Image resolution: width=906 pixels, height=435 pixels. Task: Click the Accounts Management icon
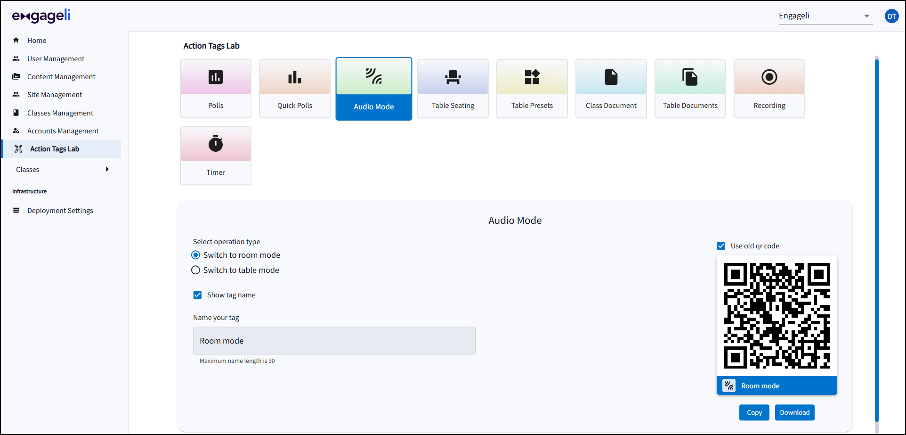[x=16, y=131]
